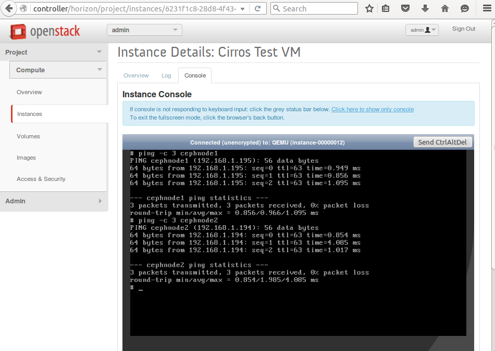The image size is (495, 351).
Task: Switch to the Overview tab
Action: [136, 75]
